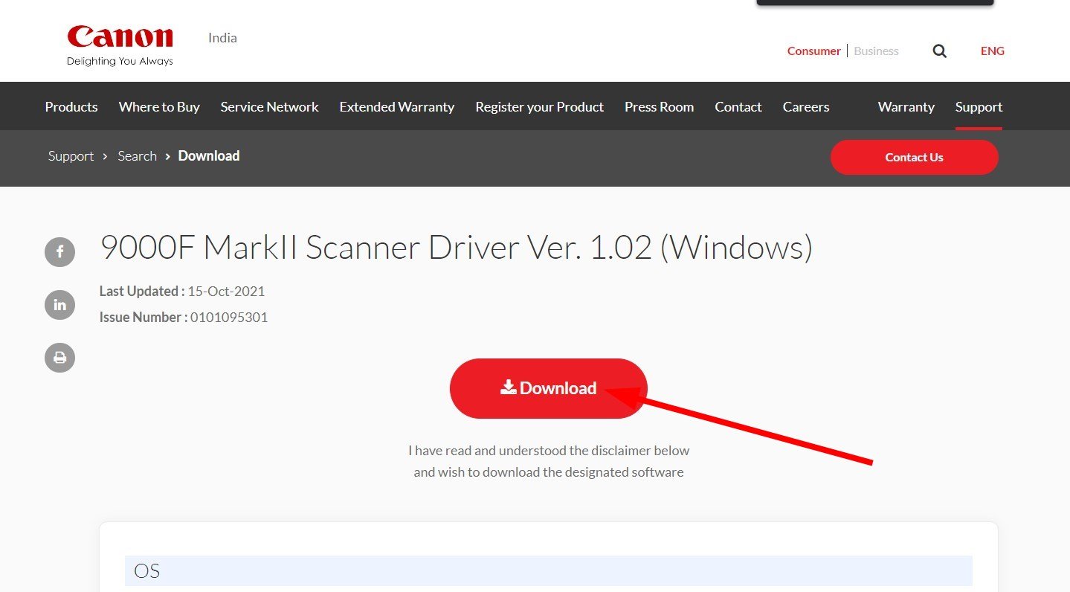Image resolution: width=1070 pixels, height=592 pixels.
Task: Open Where to Buy menu item
Action: coord(159,107)
